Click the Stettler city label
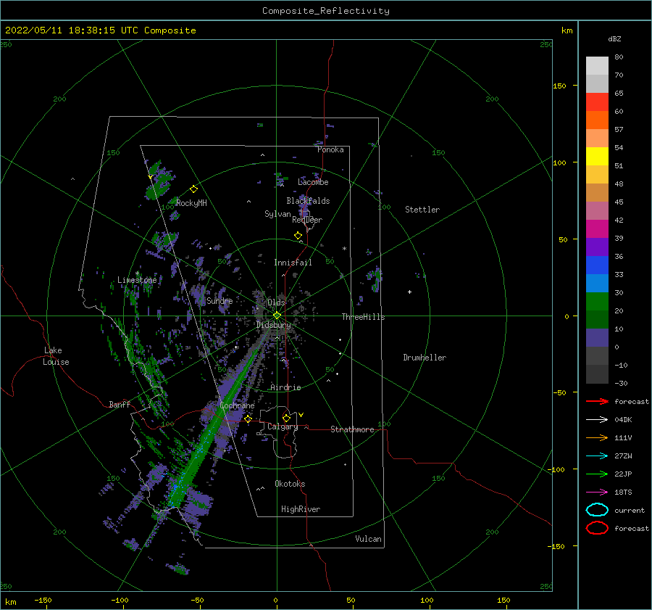This screenshot has width=652, height=610. click(422, 210)
